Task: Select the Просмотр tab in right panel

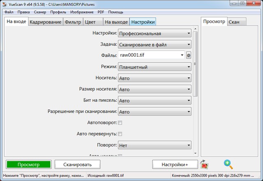Action: click(214, 21)
